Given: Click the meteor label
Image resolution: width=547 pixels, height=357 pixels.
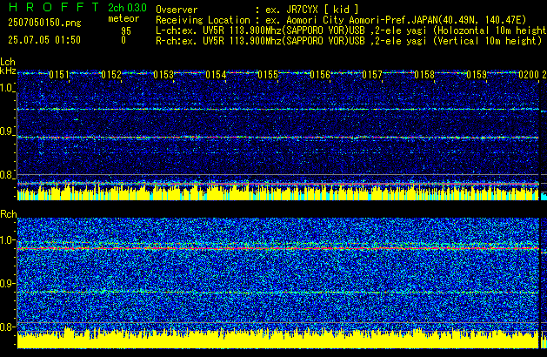Looking at the screenshot, I should tap(123, 18).
